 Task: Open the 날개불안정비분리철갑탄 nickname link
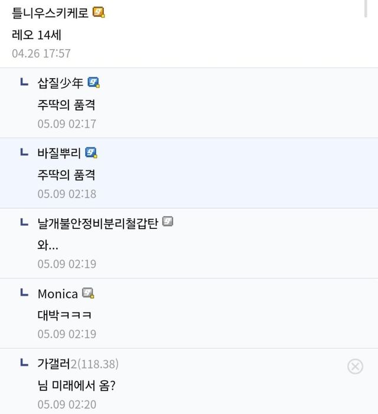[x=97, y=223]
